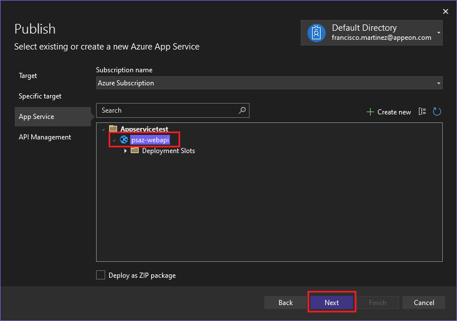Click the Search input field

(173, 110)
